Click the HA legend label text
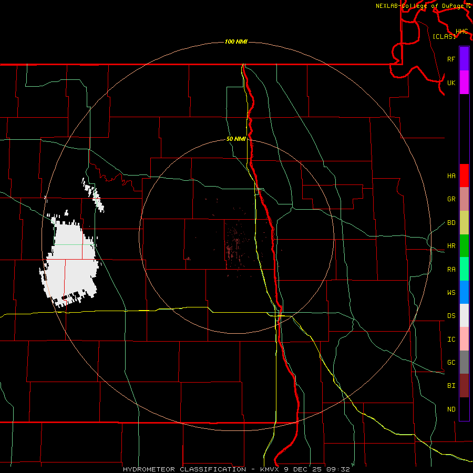Screen dimensions: 473x473 (x=451, y=176)
